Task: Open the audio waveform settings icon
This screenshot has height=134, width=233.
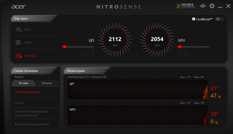Action: (203, 6)
